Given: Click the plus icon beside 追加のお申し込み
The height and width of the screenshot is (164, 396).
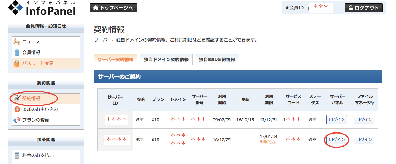Looking at the screenshot, I should coord(16,109).
